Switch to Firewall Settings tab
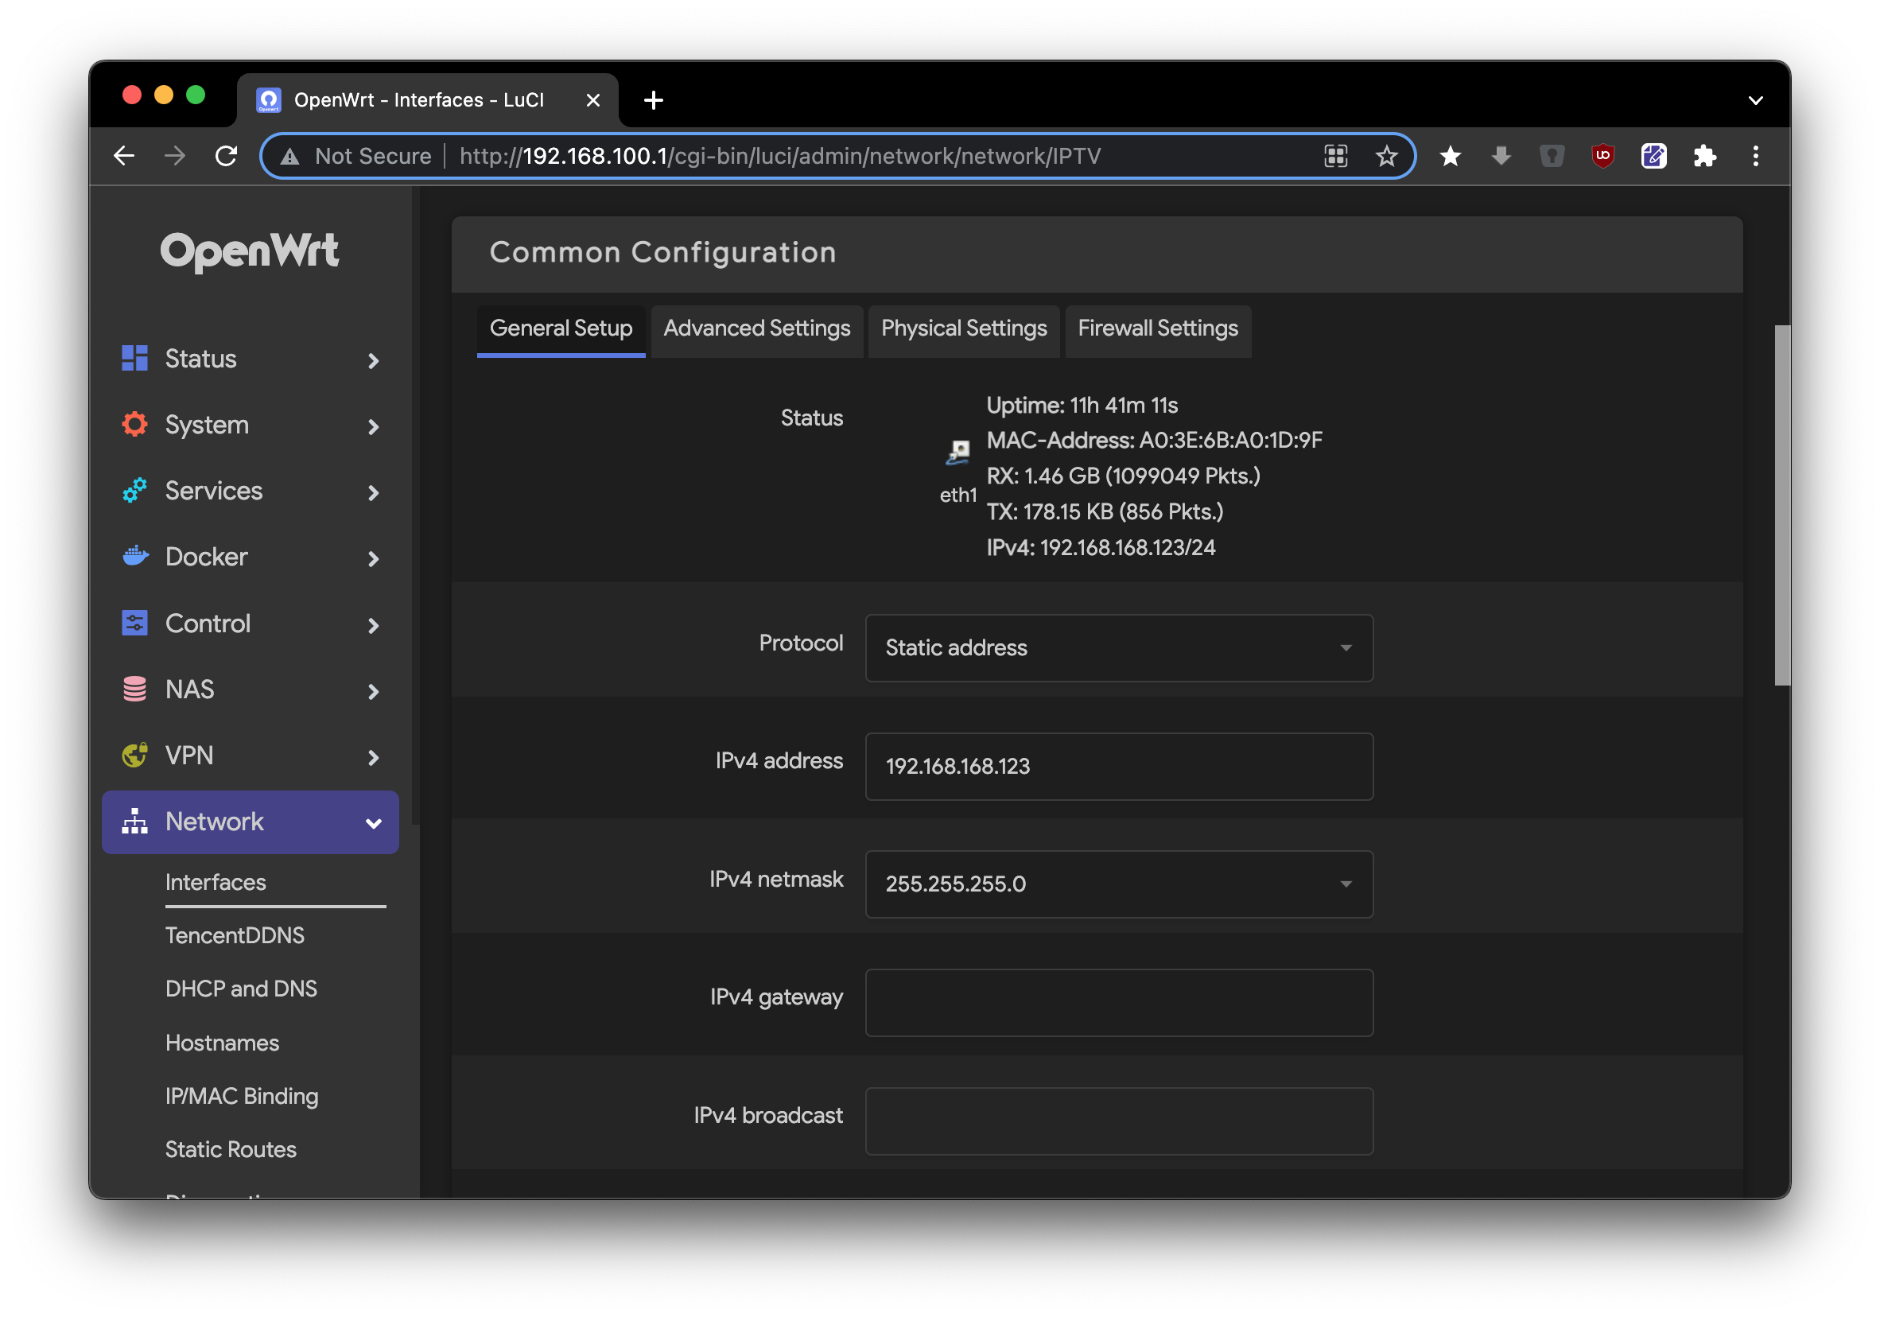 tap(1157, 327)
